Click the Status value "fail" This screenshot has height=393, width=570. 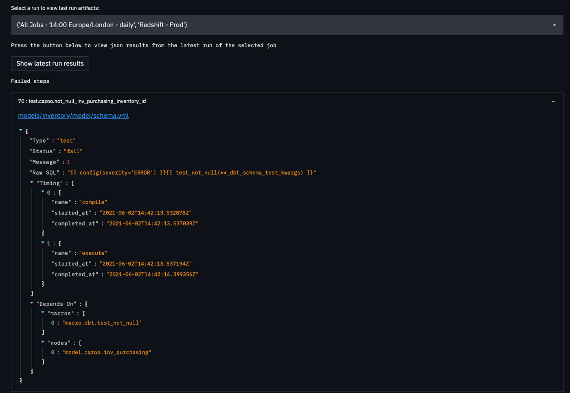click(x=73, y=151)
